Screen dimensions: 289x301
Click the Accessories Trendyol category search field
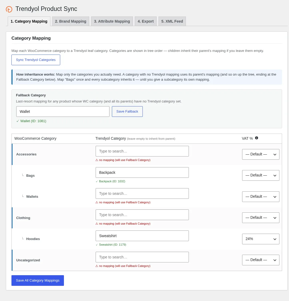point(142,151)
